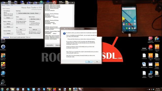Open the LGFlashTool desktop shortcut
The image size is (162, 91).
tap(157, 39)
